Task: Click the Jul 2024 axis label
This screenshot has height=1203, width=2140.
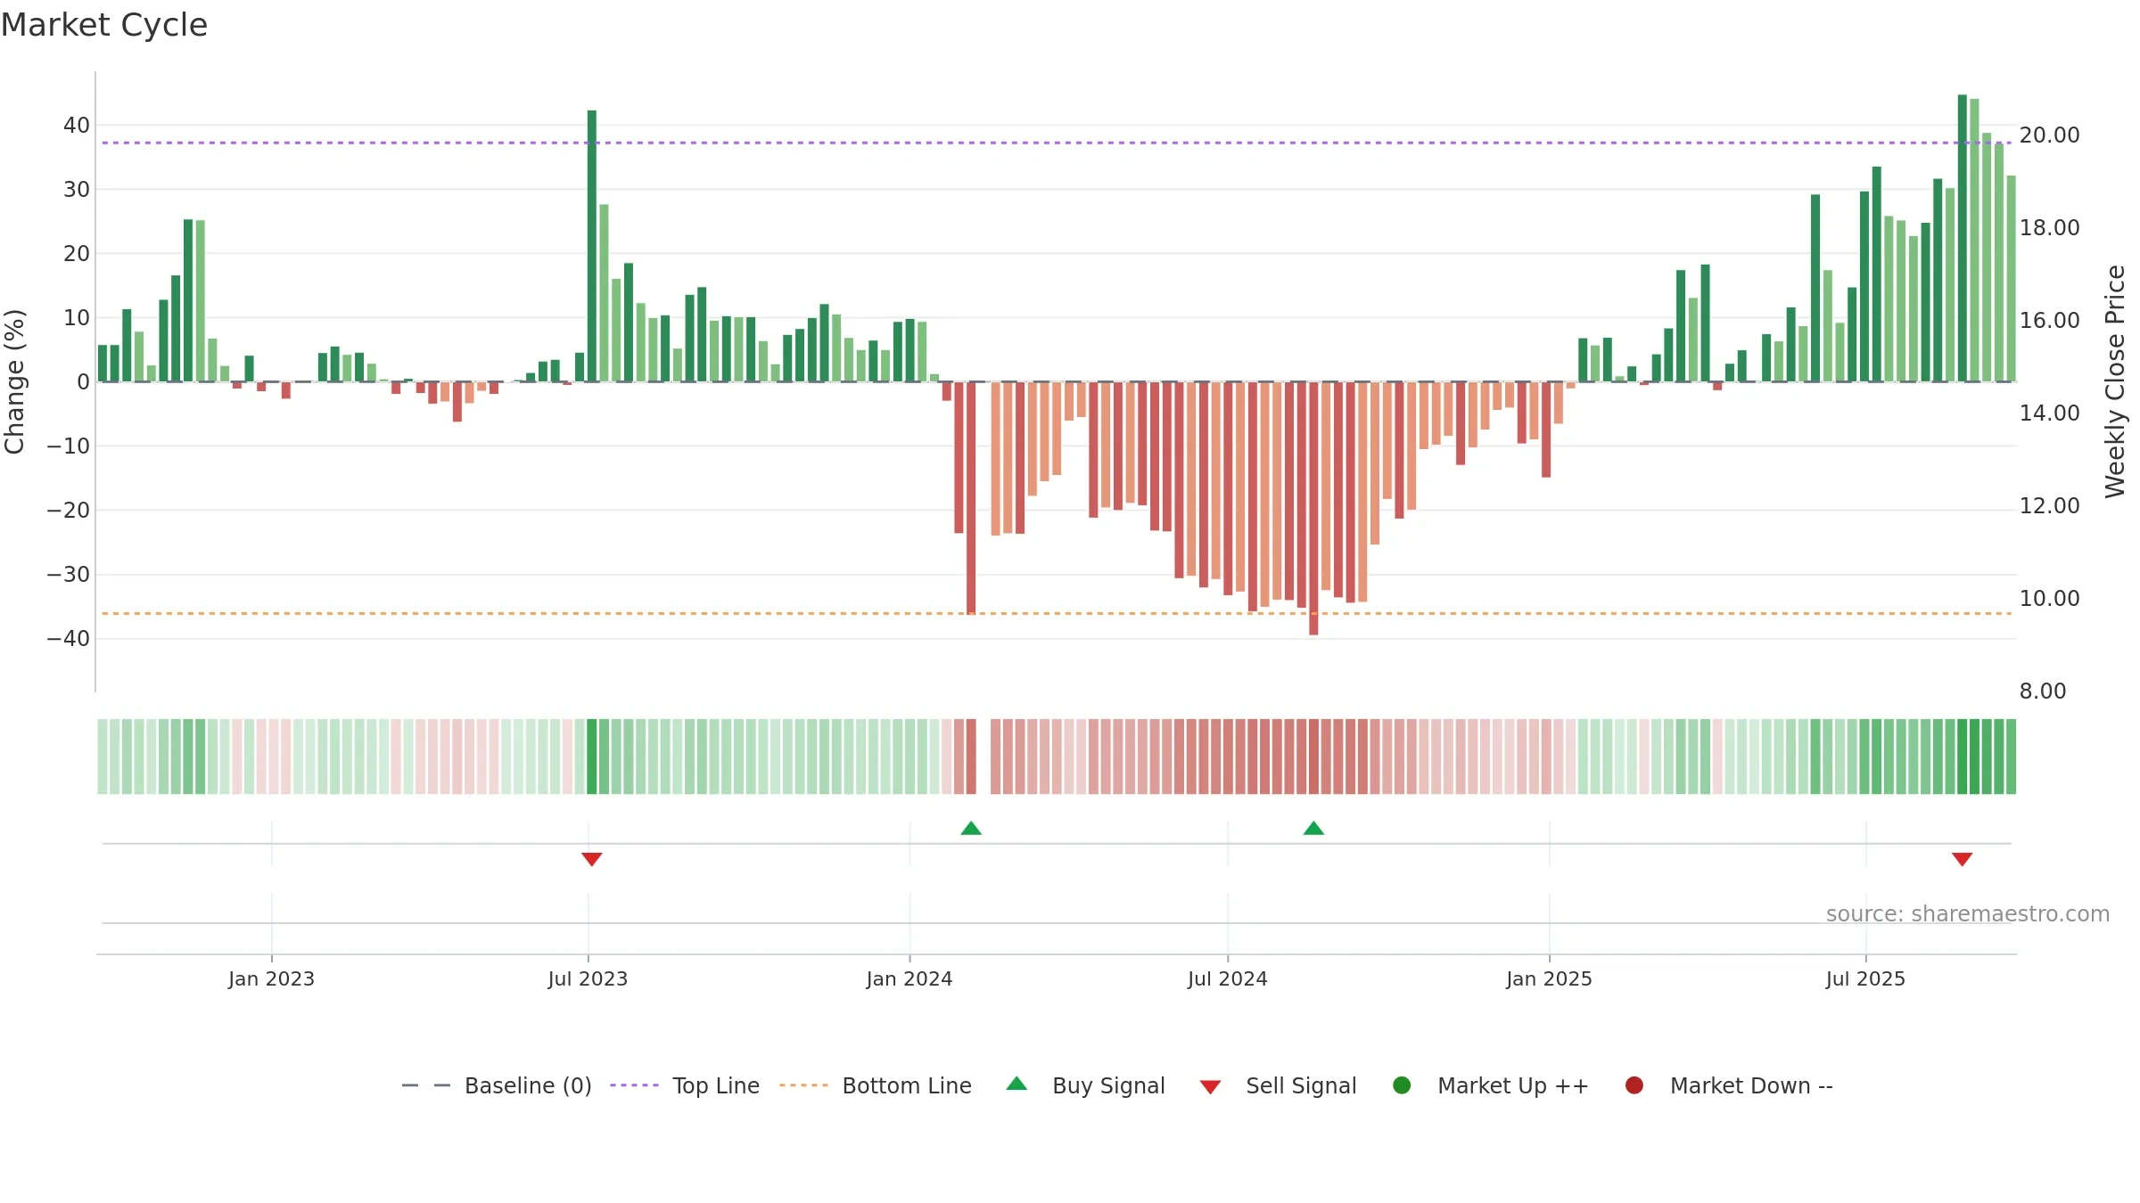Action: [1228, 979]
